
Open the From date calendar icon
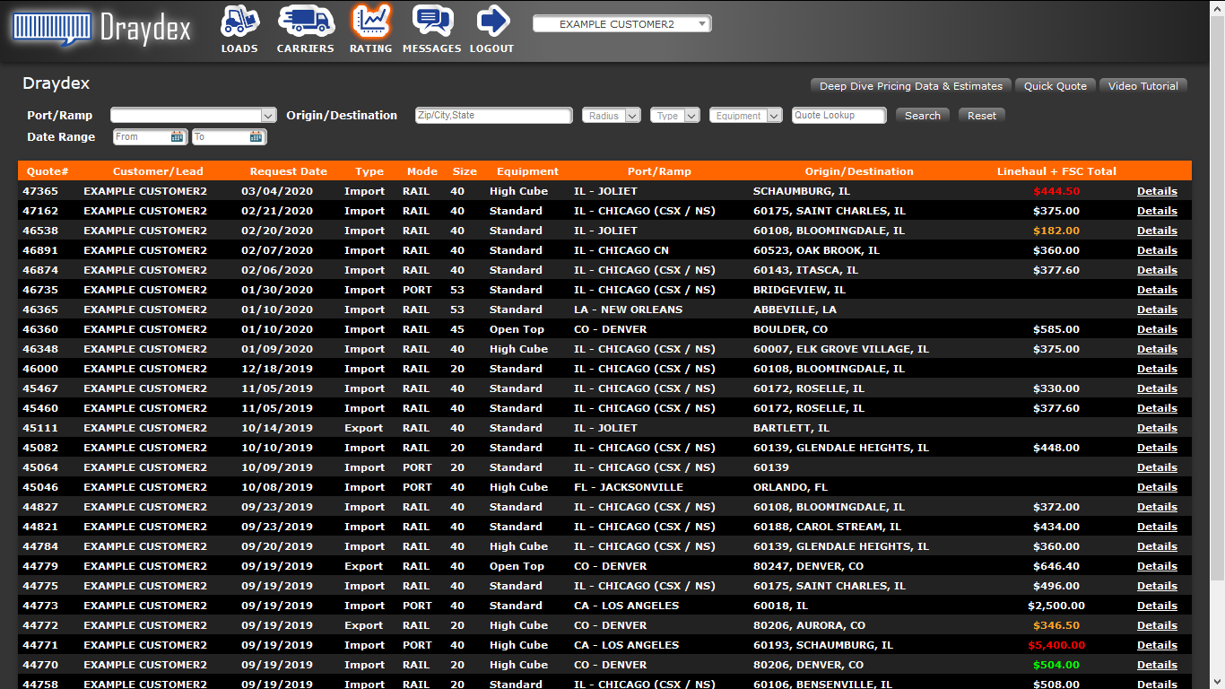(x=177, y=137)
